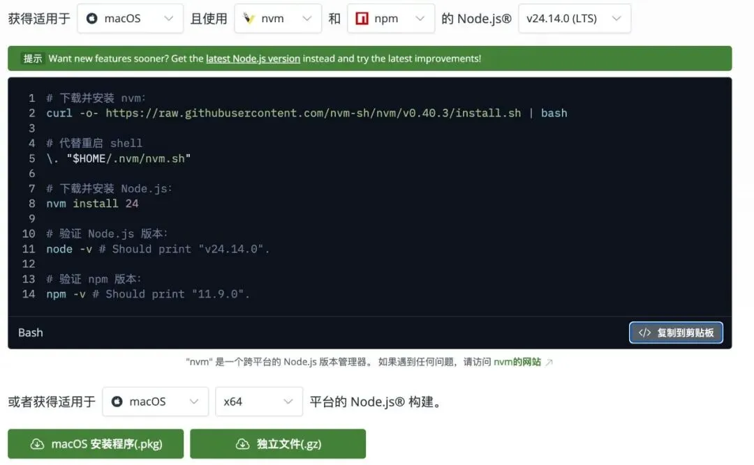The height and width of the screenshot is (465, 754).
Task: Click the "npm -v" code line
Action: [x=148, y=294]
